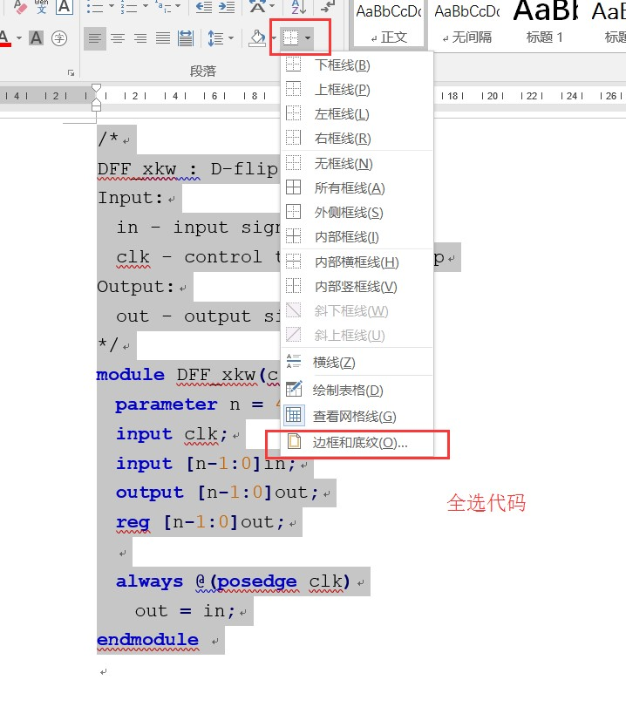Choose 内部横框线(H) inside horizontal border

pyautogui.click(x=357, y=262)
